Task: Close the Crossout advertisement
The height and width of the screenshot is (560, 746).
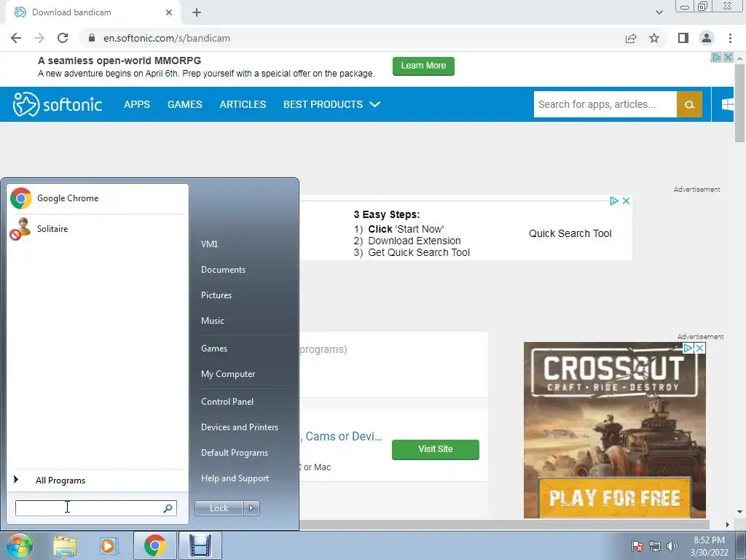Action: coord(700,349)
